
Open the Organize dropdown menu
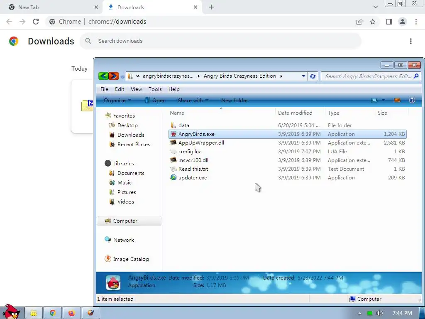[x=117, y=101]
